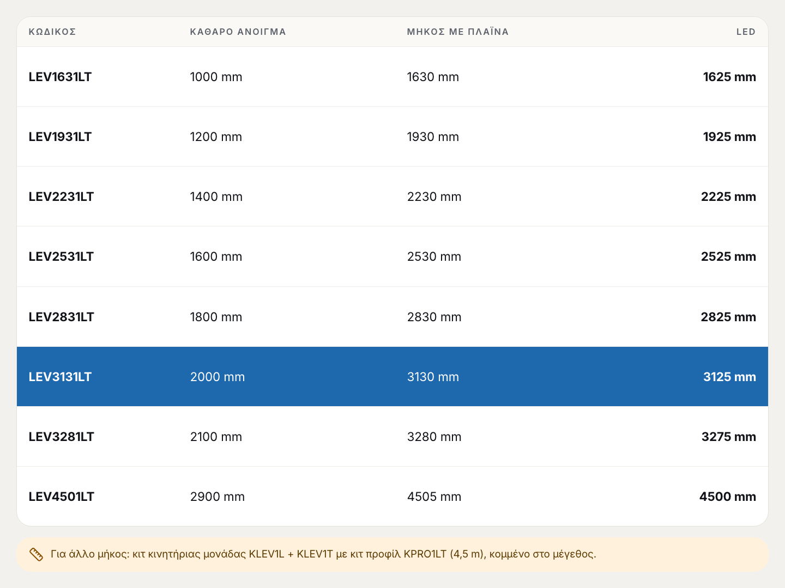This screenshot has width=785, height=588.
Task: Click the 1800 mm clear opening value
Action: pyautogui.click(x=216, y=317)
